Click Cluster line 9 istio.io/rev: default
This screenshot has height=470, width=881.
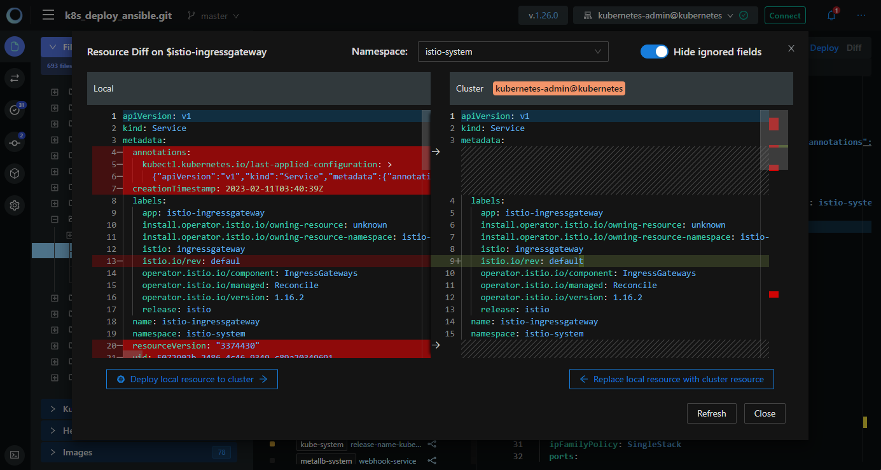(532, 261)
